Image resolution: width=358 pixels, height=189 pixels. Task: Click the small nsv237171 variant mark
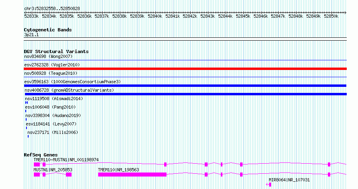coord(28,136)
